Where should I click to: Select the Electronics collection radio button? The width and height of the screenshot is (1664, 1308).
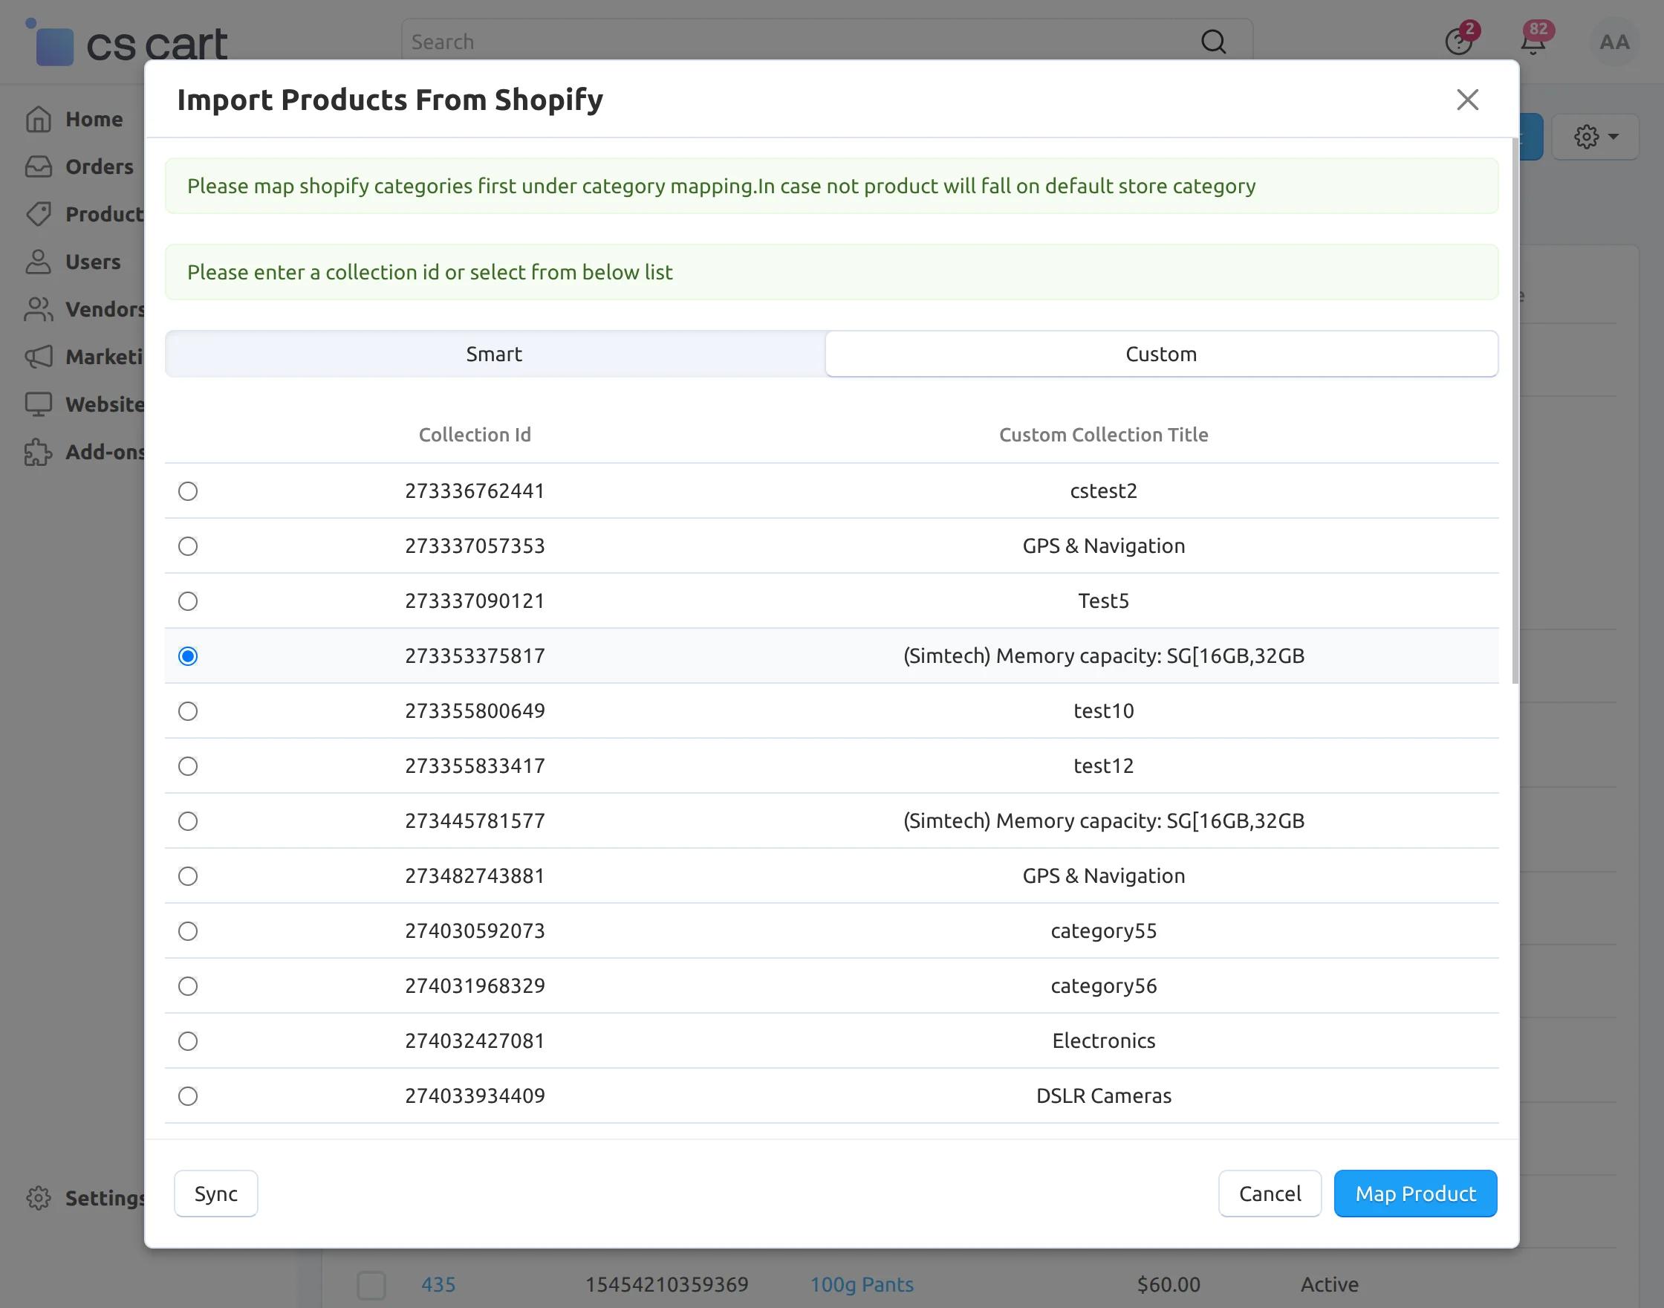tap(188, 1040)
